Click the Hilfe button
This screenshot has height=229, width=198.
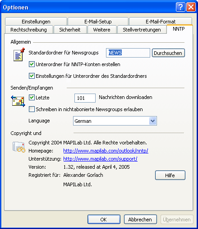170,175
